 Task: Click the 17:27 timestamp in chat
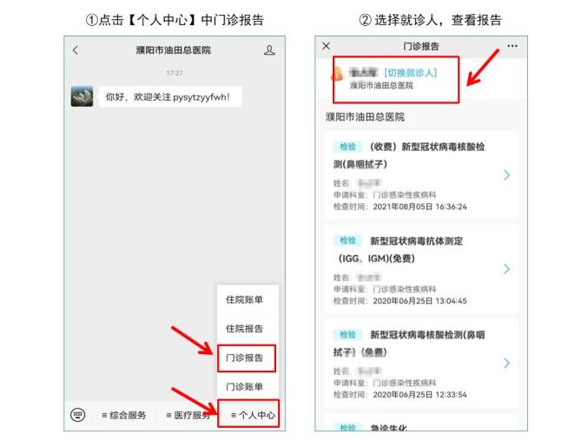[x=175, y=73]
